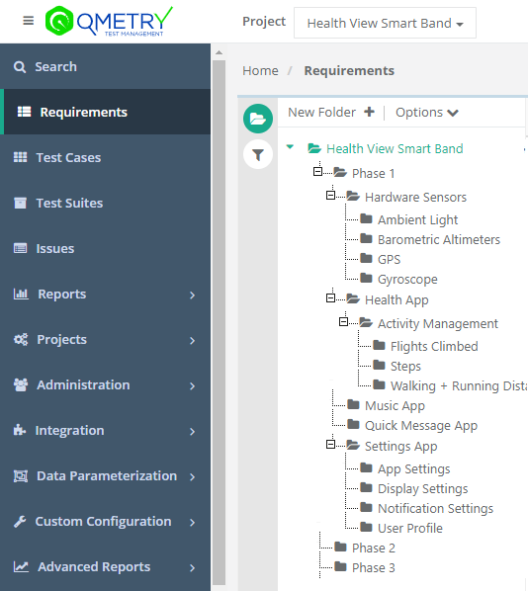The height and width of the screenshot is (591, 528).
Task: Click the Phase 2 folder icon
Action: pyautogui.click(x=340, y=547)
